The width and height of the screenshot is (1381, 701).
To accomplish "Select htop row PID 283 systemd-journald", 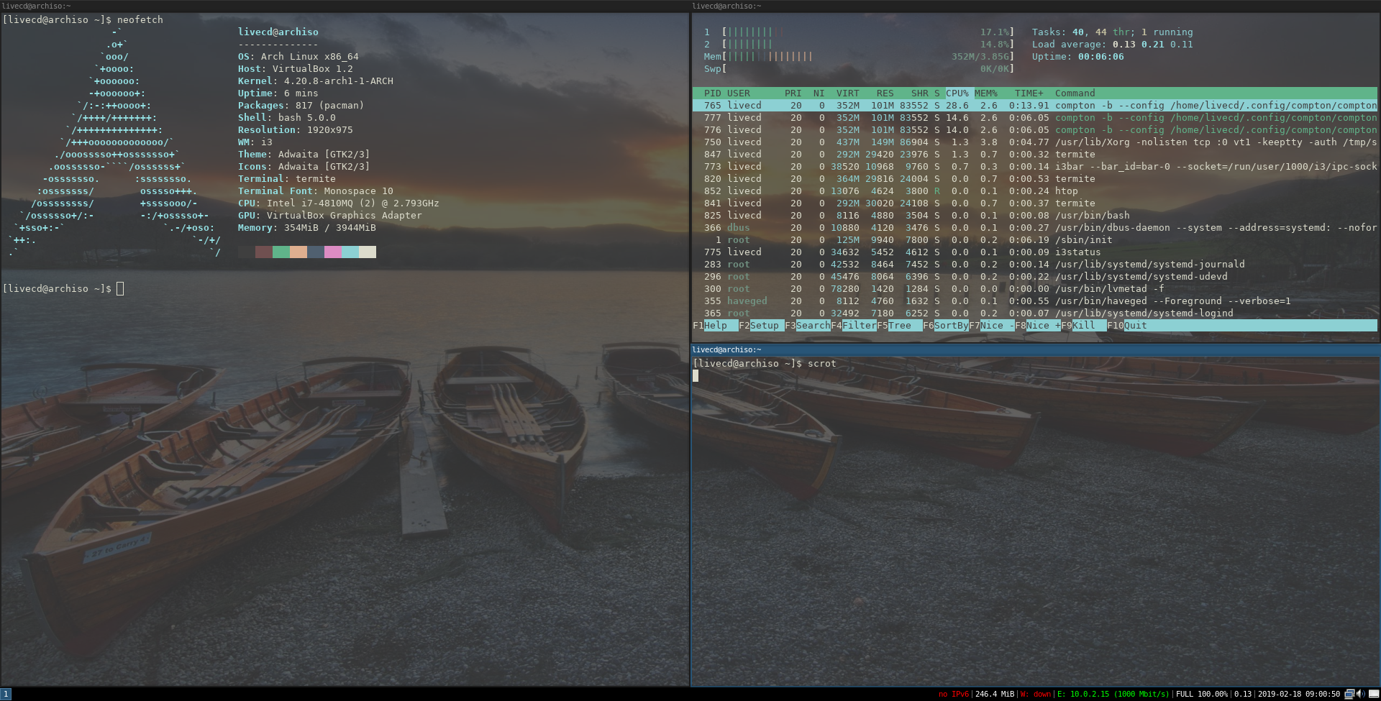I will point(1035,265).
